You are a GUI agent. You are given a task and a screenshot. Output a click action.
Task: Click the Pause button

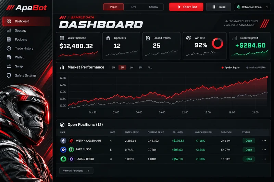coord(219,7)
